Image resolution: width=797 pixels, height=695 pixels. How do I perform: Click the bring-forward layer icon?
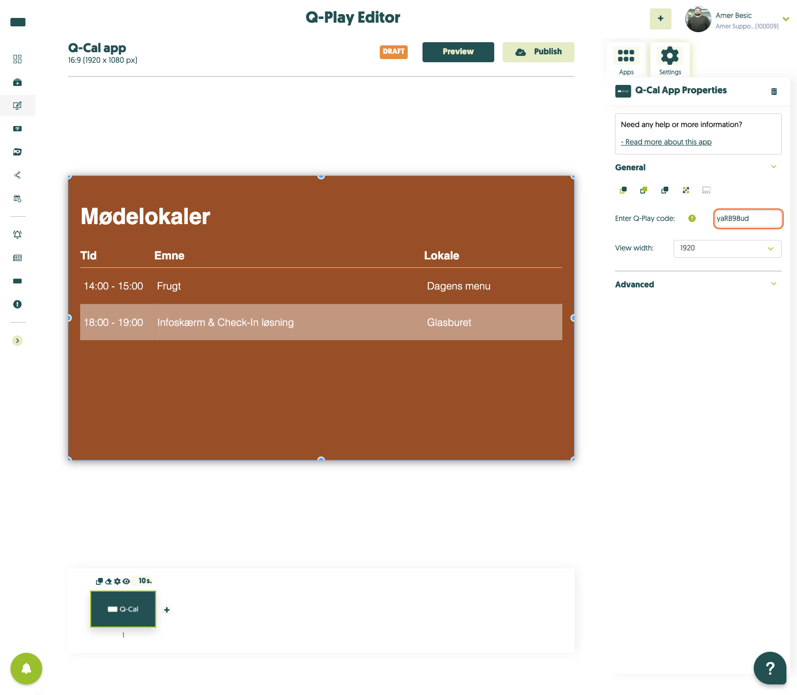[644, 190]
